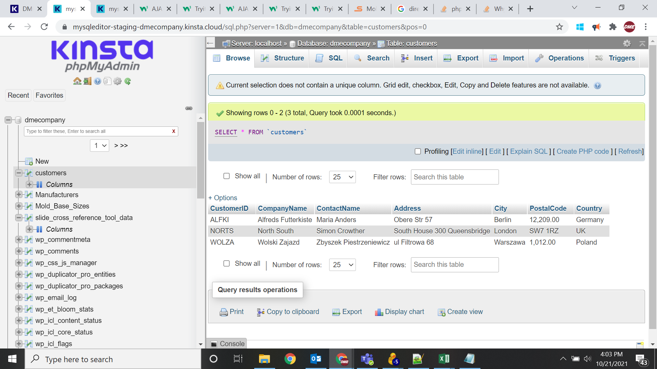Click the Explain SQL link
This screenshot has width=657, height=369.
pos(528,151)
